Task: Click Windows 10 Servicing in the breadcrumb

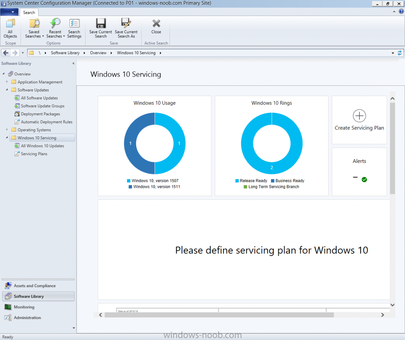Action: coord(136,53)
